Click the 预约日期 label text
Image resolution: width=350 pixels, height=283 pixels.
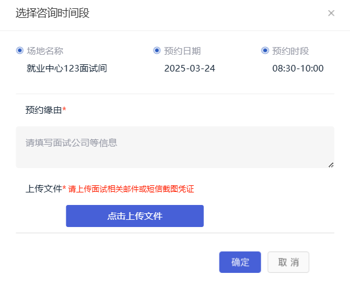182,51
